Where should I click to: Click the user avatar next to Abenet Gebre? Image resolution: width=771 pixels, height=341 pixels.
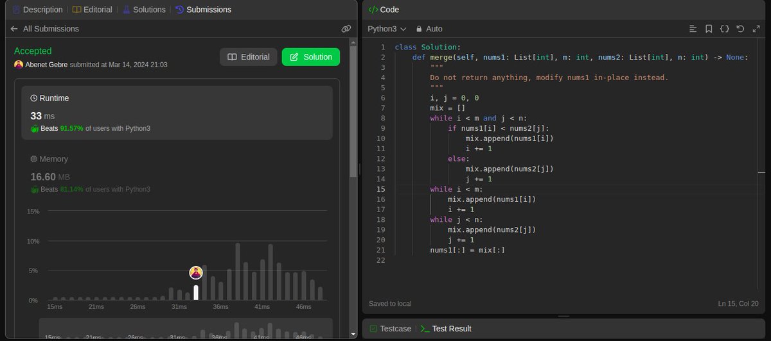tap(19, 65)
